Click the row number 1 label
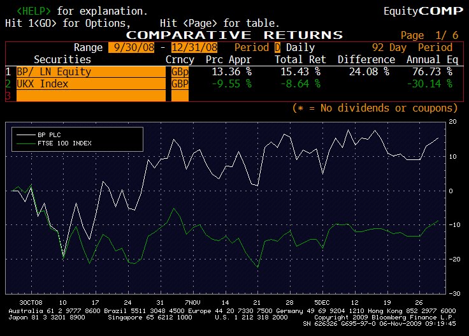This screenshot has height=336, width=469. [x=8, y=72]
